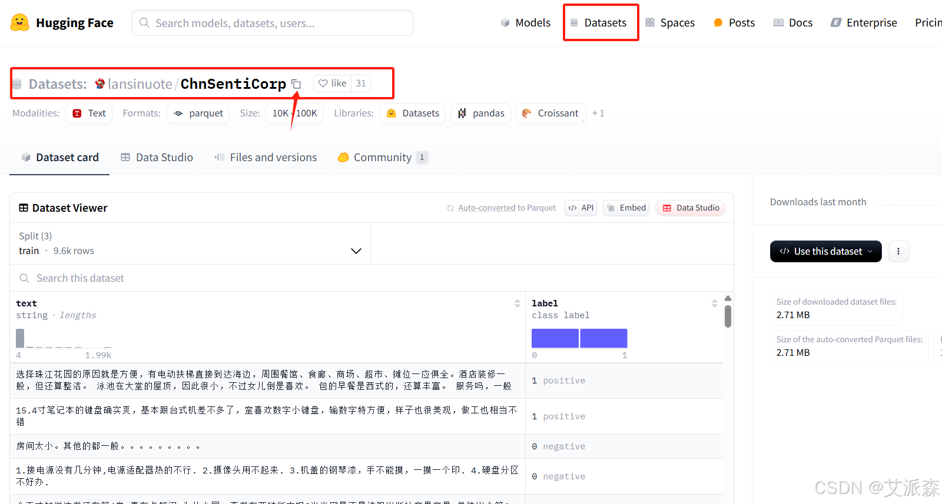Click the auto-converted Parquet files size value
Viewport: 942px width, 504px height.
point(793,353)
